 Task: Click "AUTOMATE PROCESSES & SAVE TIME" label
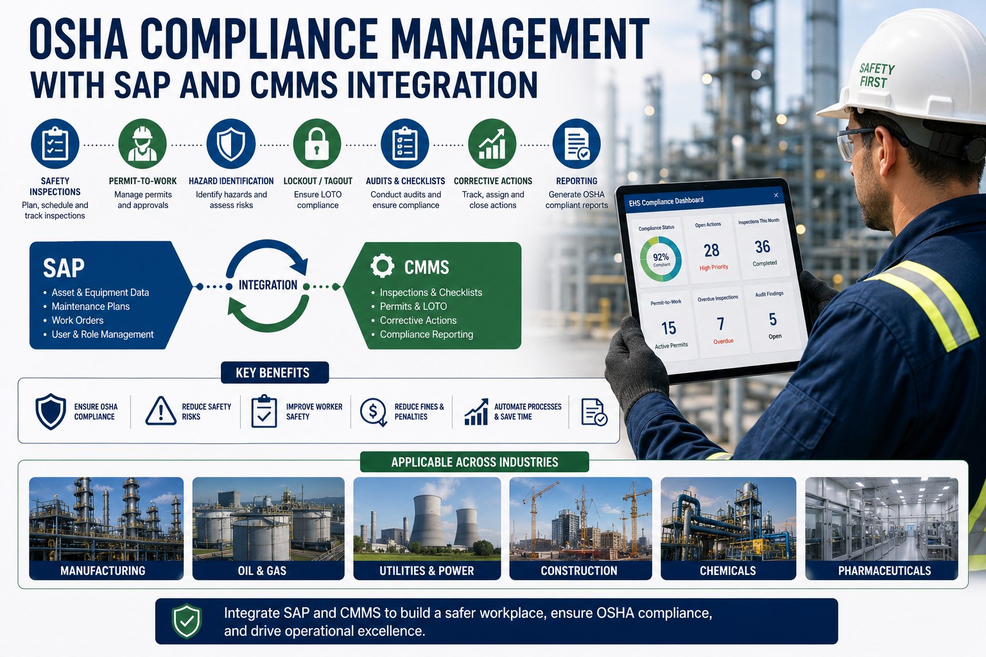[x=528, y=412]
